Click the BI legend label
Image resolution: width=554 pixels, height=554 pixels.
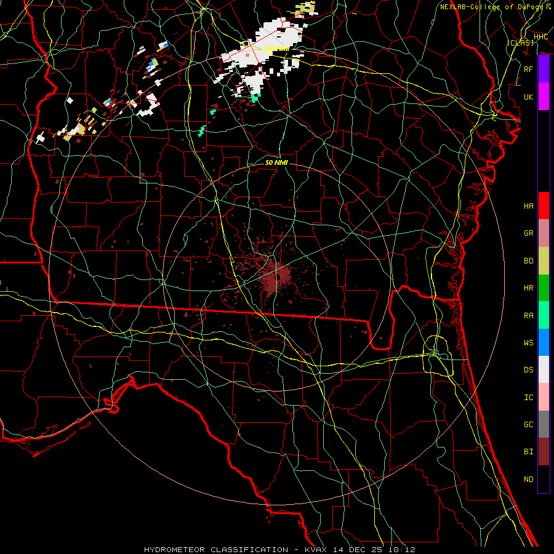click(x=528, y=452)
